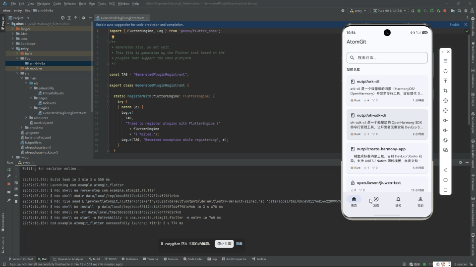Toggle soft-wrap in Run console

(x=16, y=182)
